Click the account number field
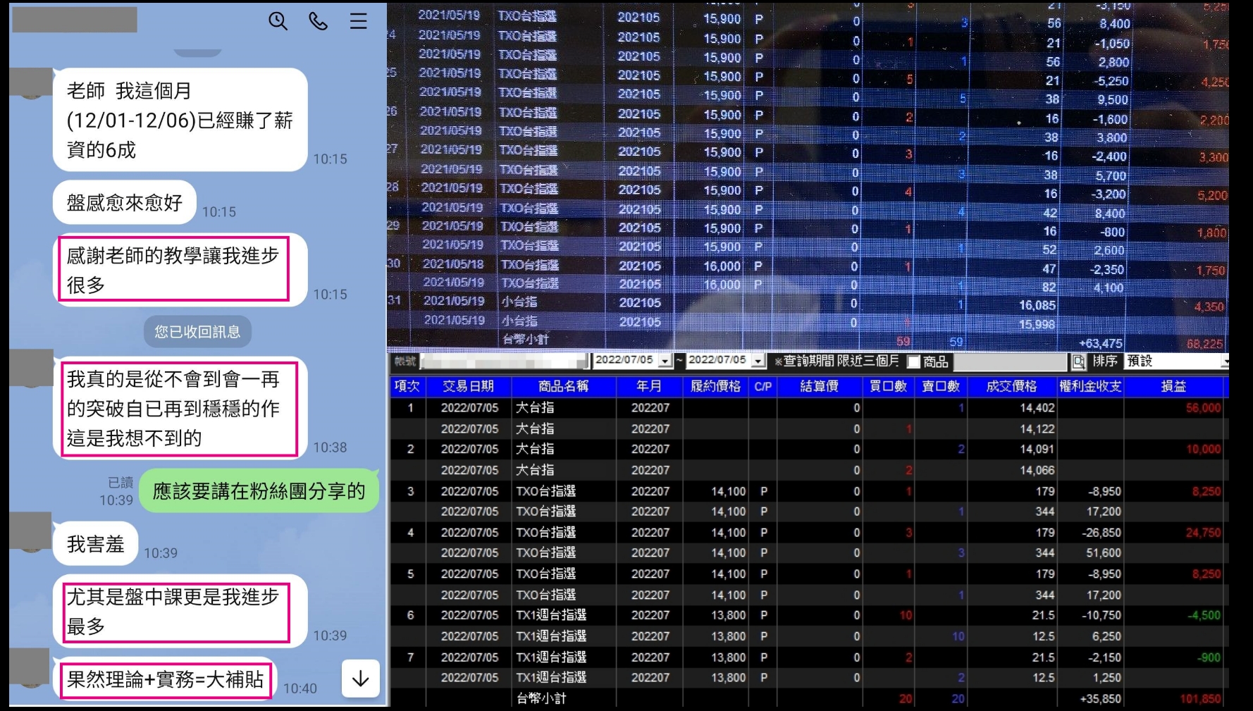 tap(503, 361)
